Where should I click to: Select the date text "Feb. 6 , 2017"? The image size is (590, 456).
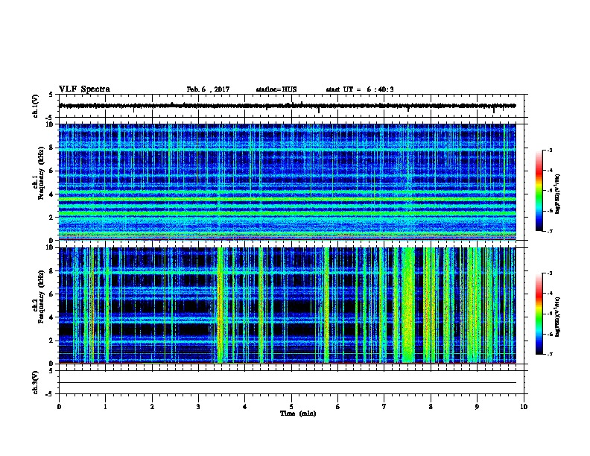point(208,89)
